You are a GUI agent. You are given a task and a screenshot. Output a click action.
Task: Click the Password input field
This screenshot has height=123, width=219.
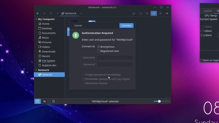click(115, 65)
